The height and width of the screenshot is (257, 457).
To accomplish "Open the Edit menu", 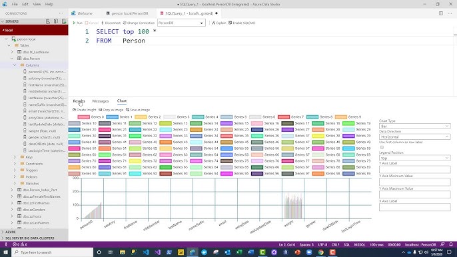I will tap(25, 4).
